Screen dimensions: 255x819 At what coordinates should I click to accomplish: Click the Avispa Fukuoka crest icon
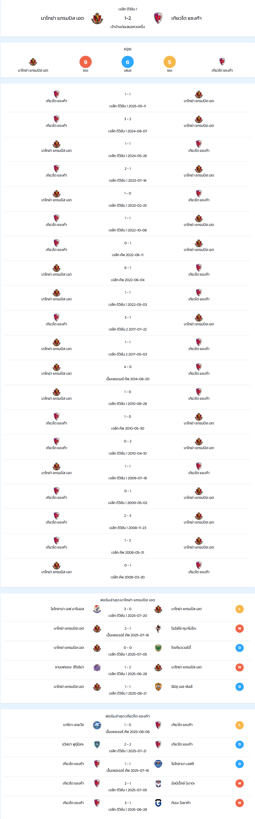coord(97,744)
